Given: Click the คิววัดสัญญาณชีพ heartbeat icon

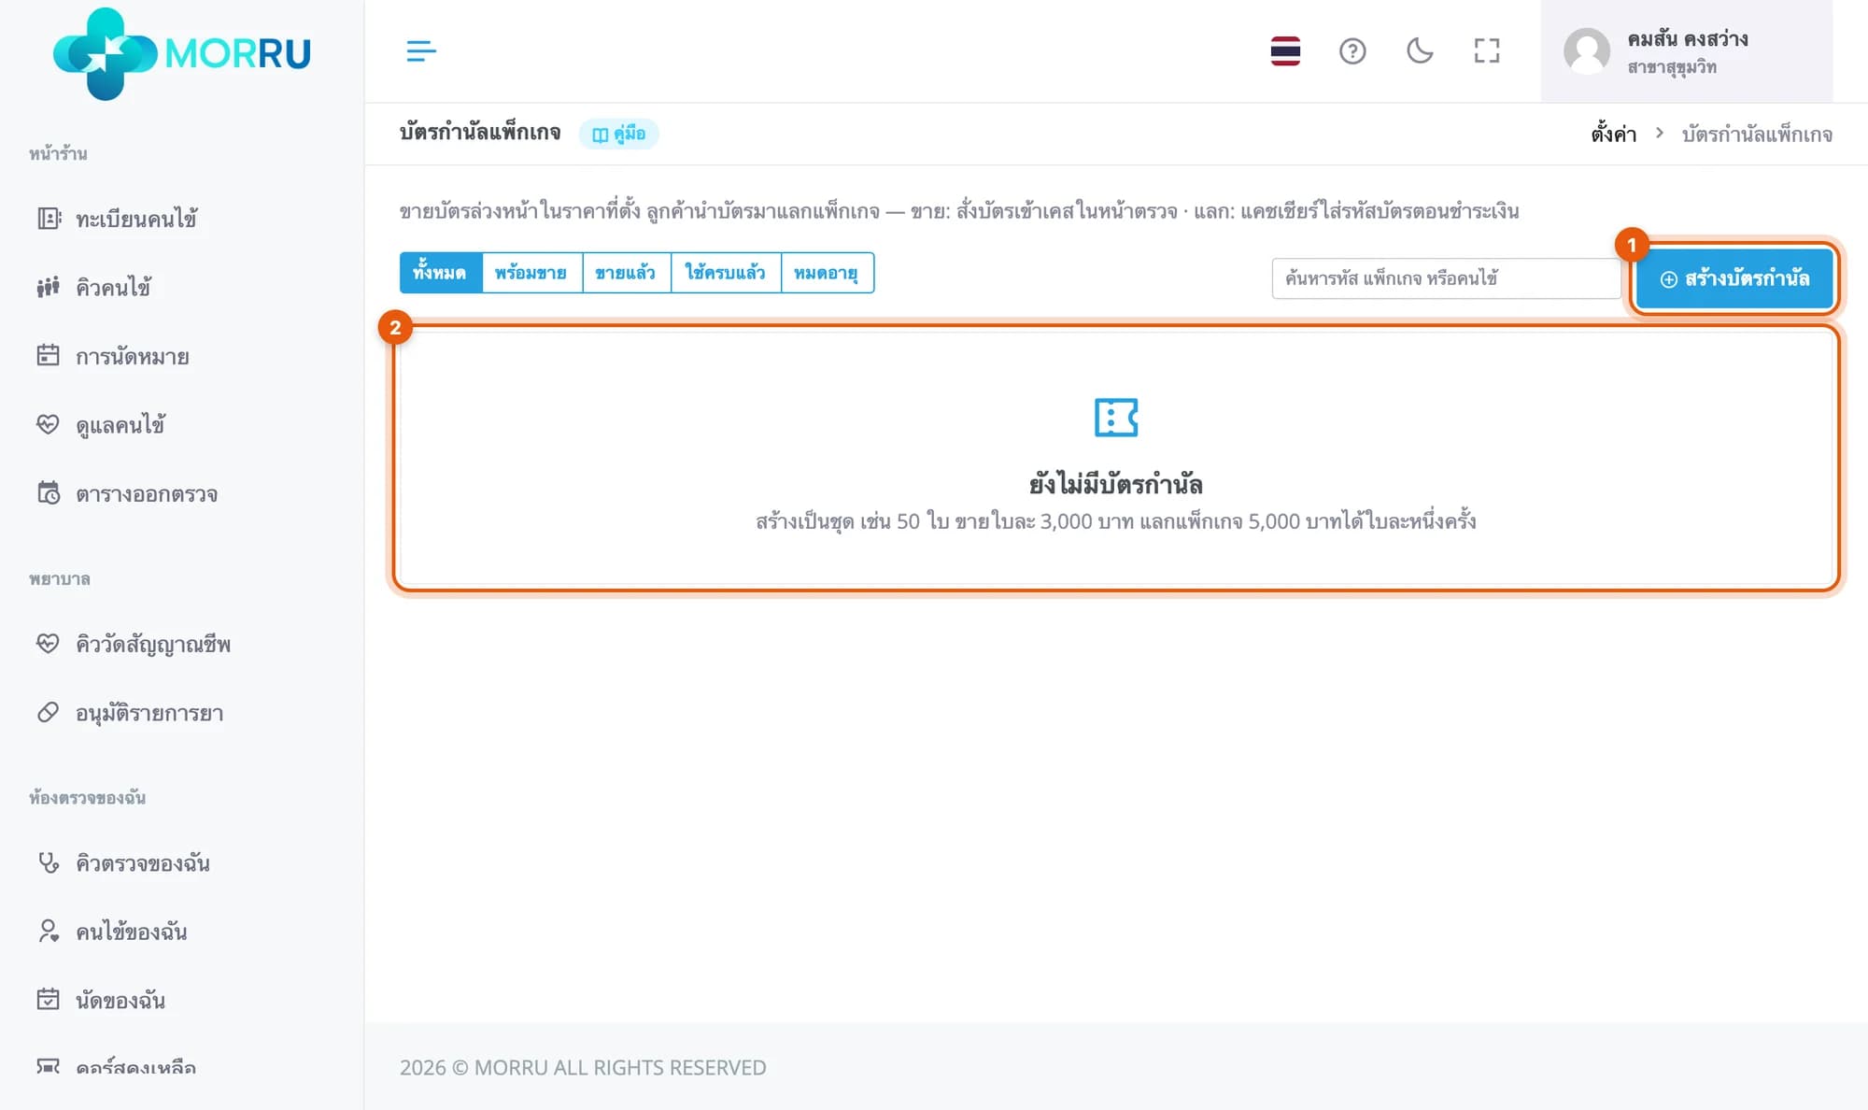Looking at the screenshot, I should [49, 644].
